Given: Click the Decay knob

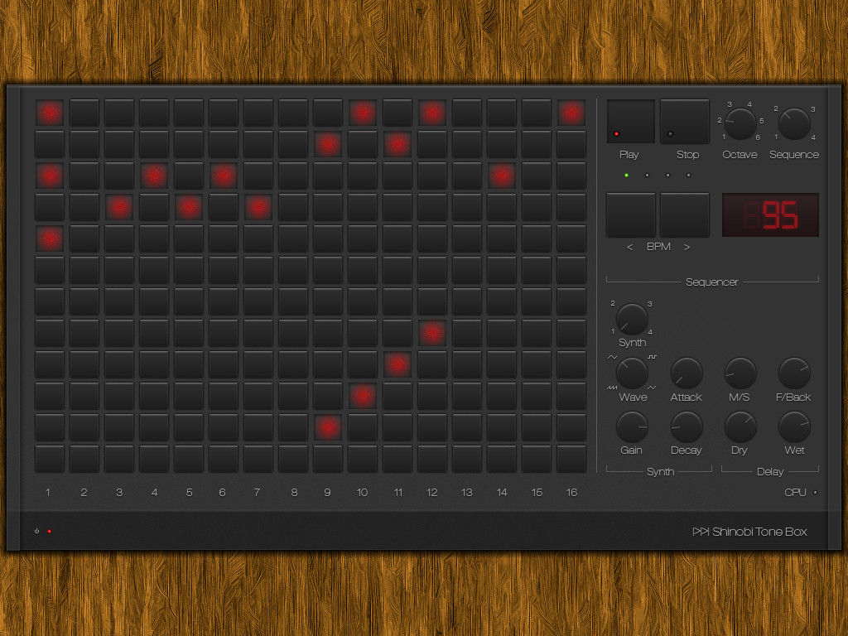Looking at the screenshot, I should (687, 426).
